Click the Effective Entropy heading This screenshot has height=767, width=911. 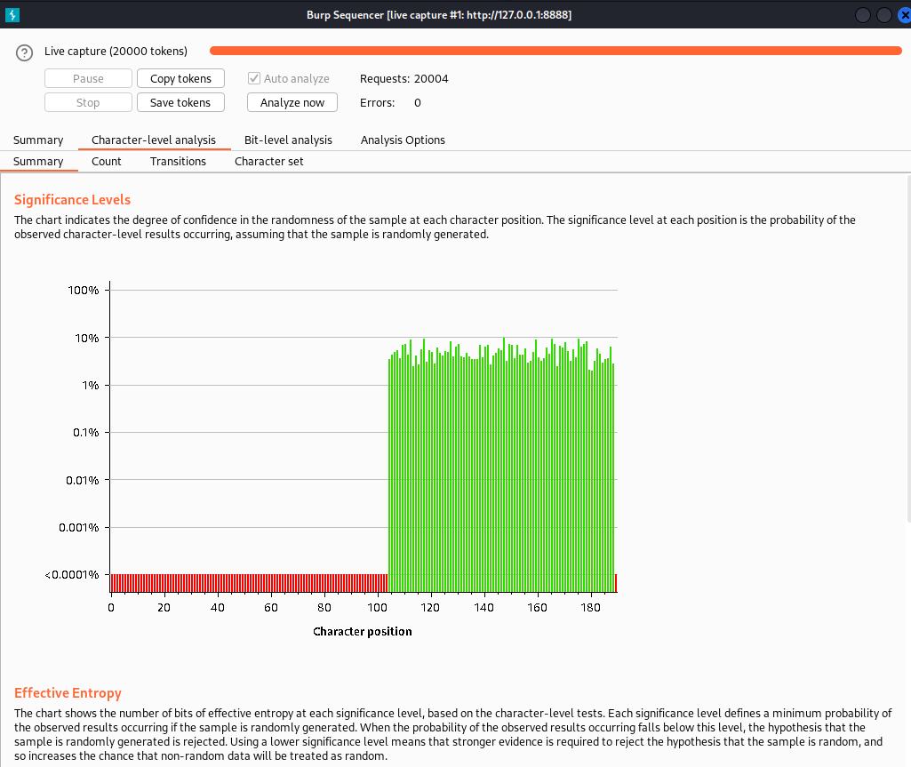click(68, 693)
